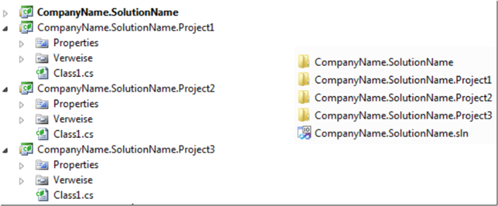Select the CompanyName.SolutionName.Project3 folder name in the file list
This screenshot has height=206, width=498.
(403, 115)
